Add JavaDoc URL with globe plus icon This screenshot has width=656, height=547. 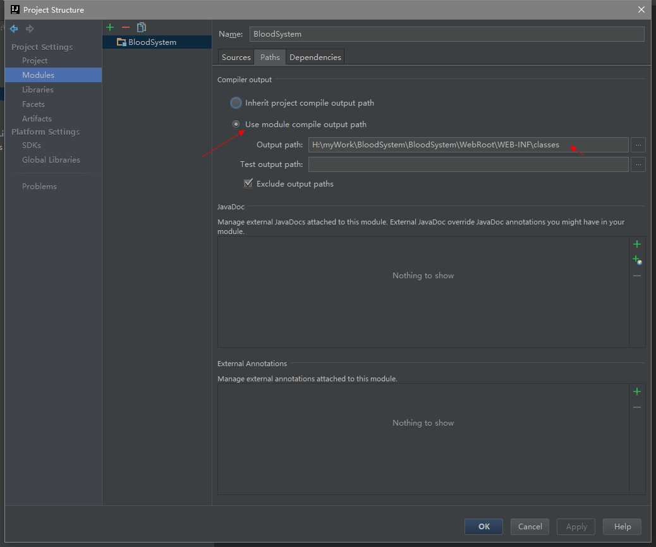point(637,260)
